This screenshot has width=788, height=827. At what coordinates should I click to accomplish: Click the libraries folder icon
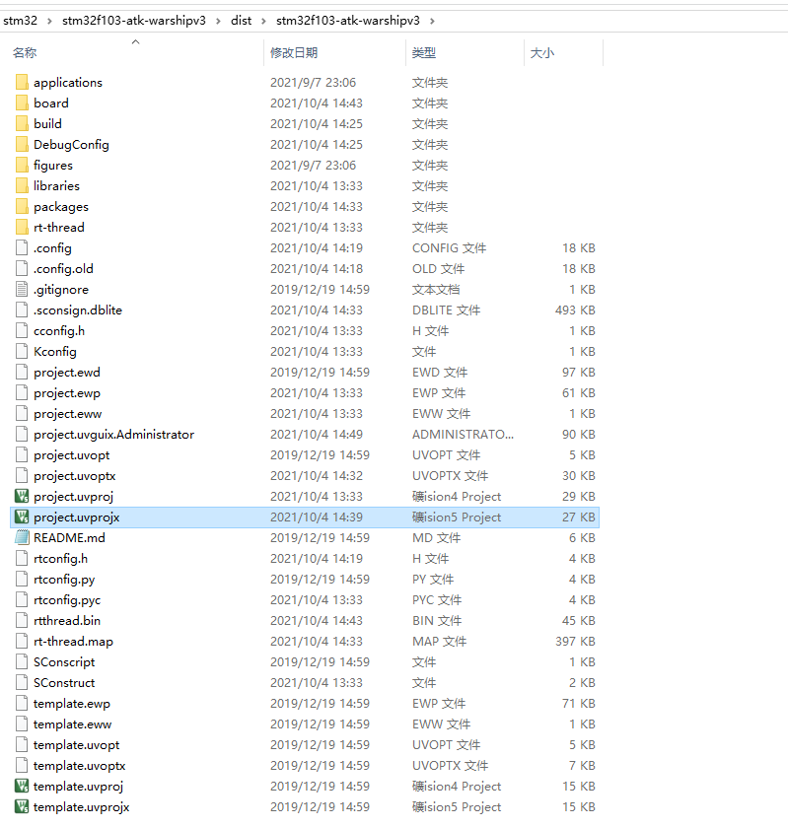pyautogui.click(x=22, y=185)
